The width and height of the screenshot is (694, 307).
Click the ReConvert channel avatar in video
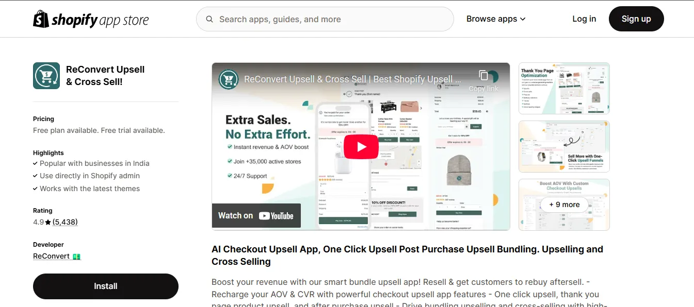[228, 79]
